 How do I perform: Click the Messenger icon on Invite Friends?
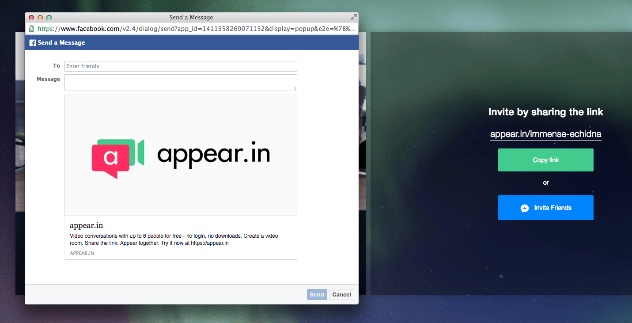tap(525, 208)
